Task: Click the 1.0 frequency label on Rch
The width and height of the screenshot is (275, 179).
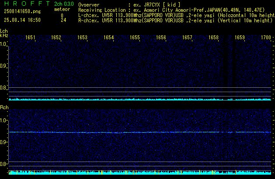Action: pyautogui.click(x=3, y=120)
